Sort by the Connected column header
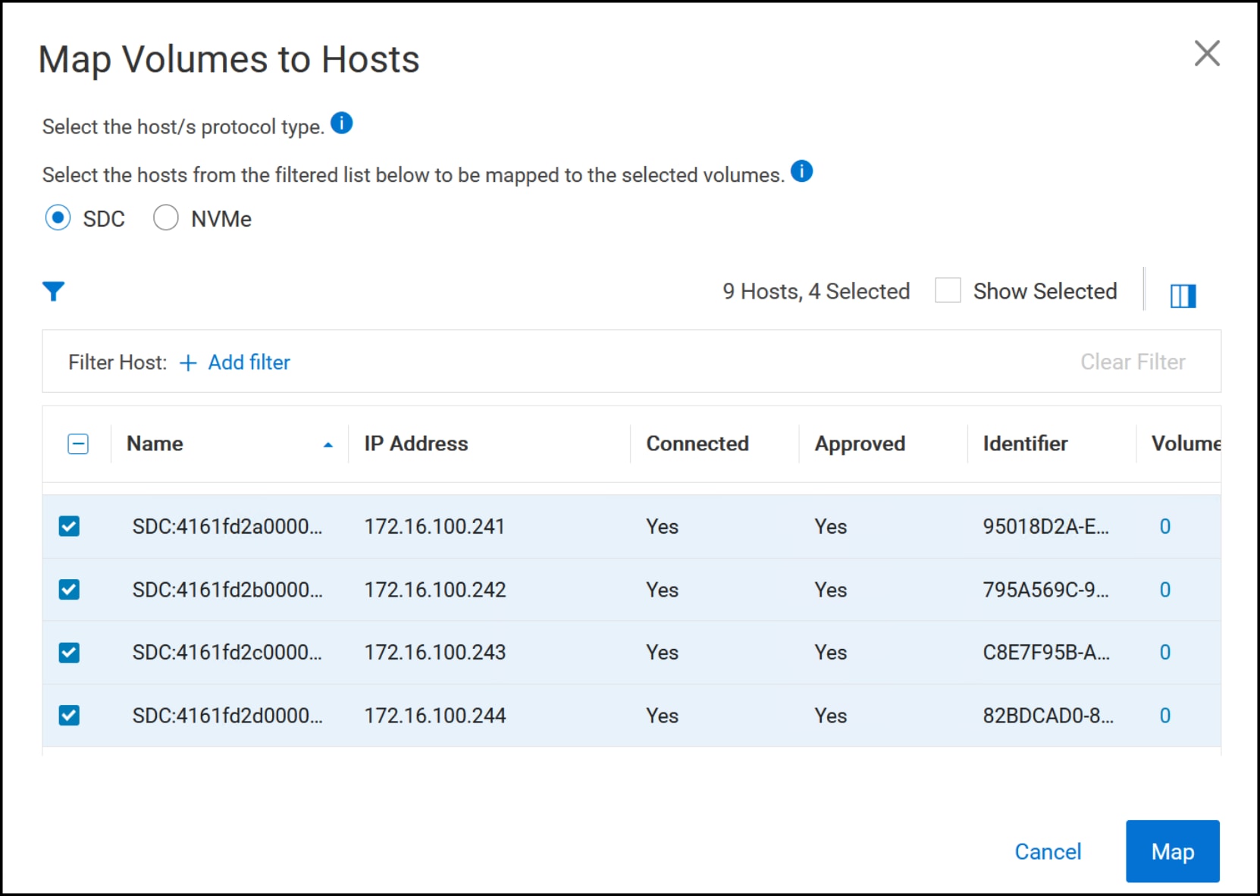 click(697, 443)
